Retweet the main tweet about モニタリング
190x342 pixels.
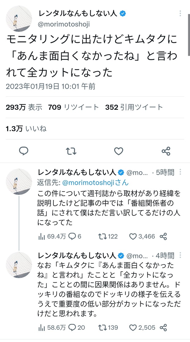click(x=71, y=151)
